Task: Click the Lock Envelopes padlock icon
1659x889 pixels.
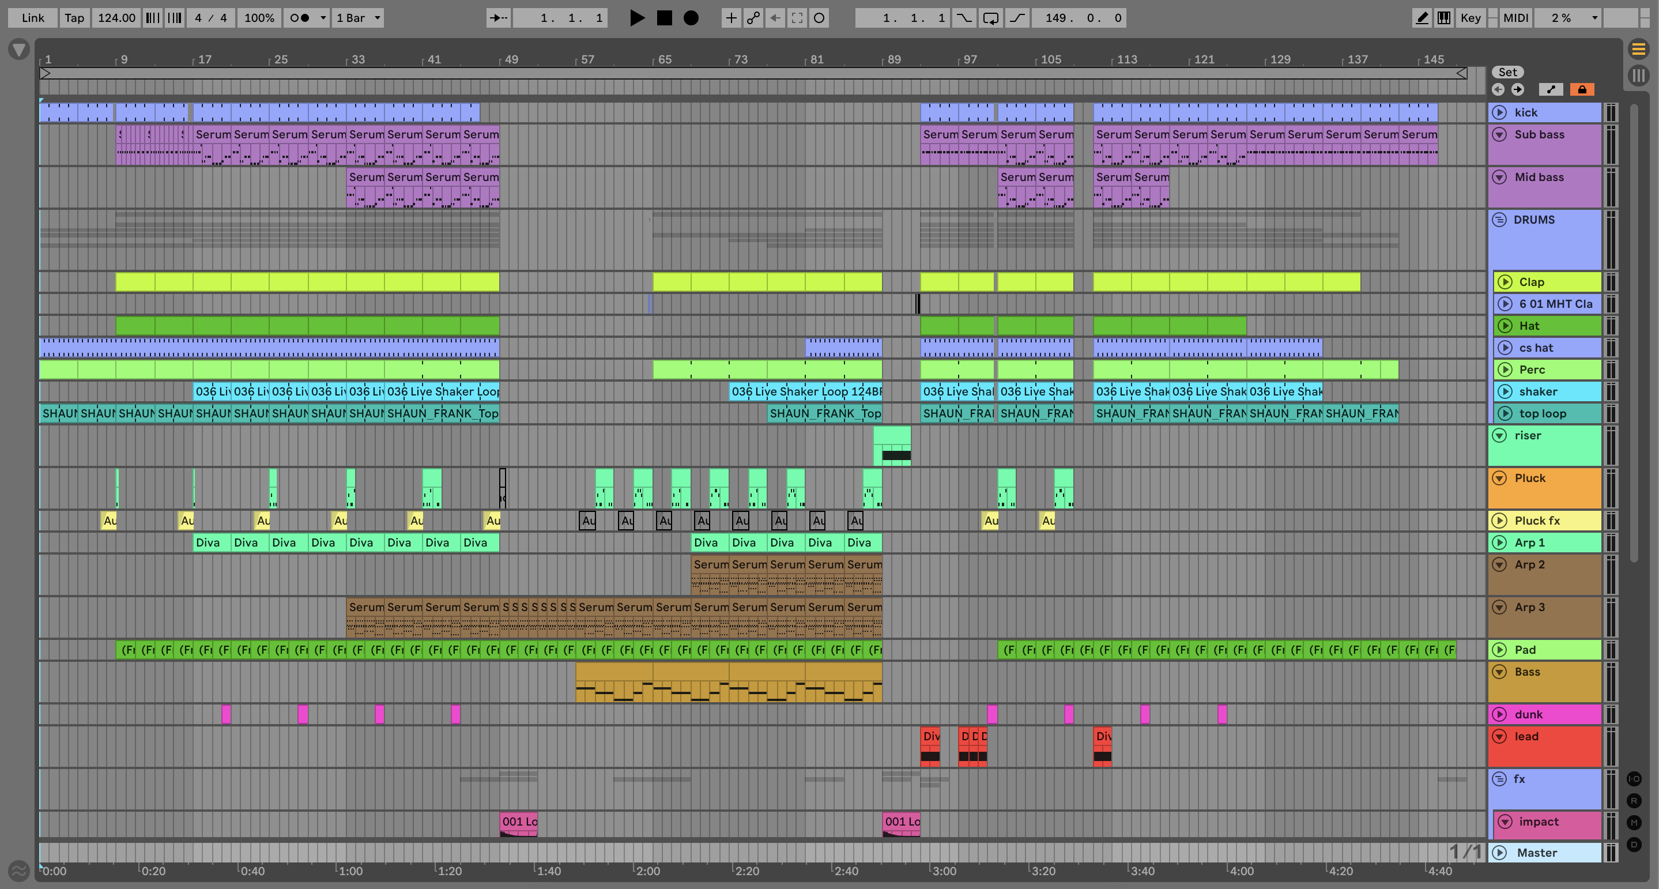Action: coord(1582,89)
